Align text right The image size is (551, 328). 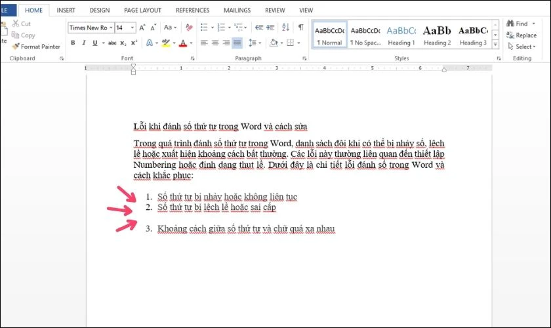226,43
